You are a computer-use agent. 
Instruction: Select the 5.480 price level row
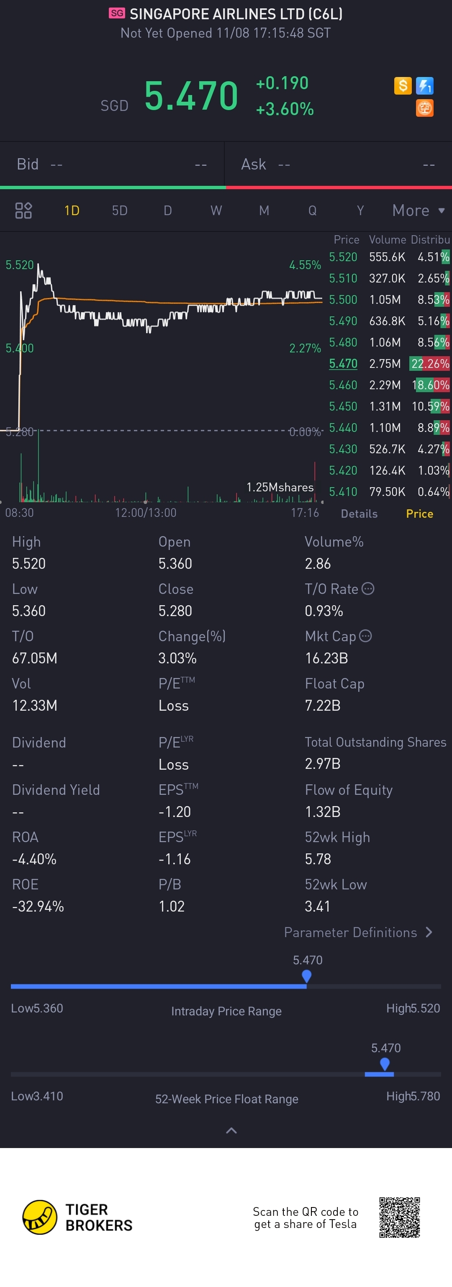389,342
